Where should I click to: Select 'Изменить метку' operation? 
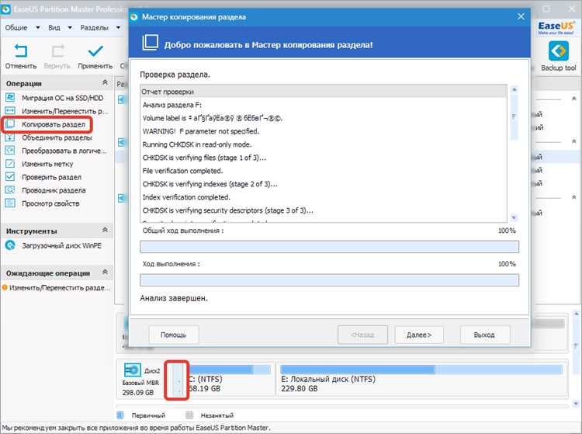[x=47, y=164]
